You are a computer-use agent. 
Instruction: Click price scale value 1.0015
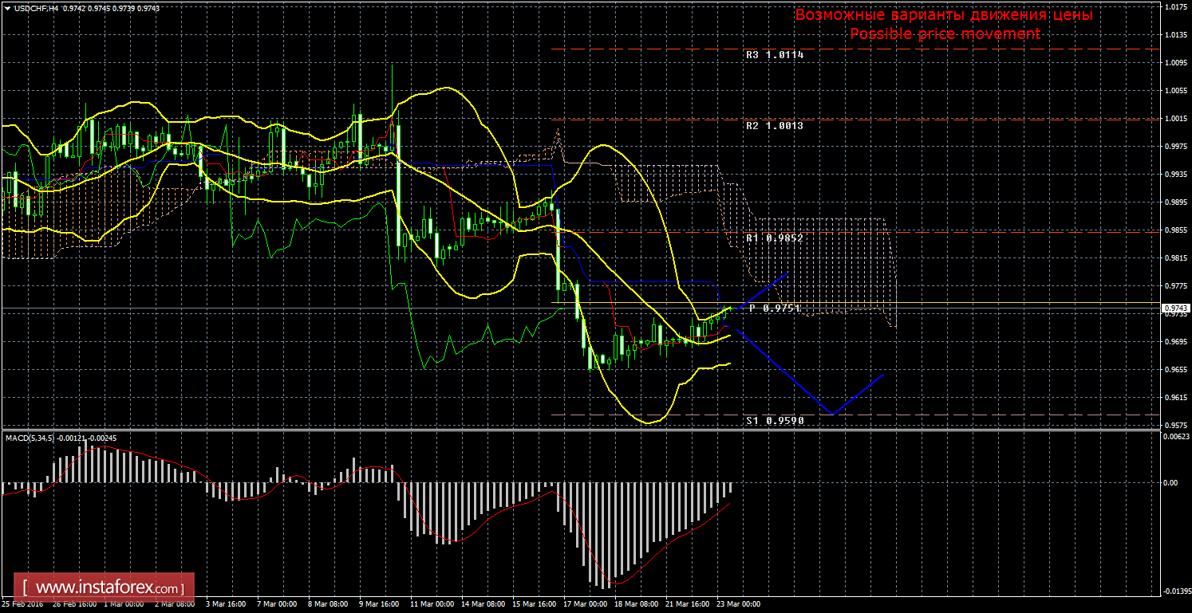1176,119
